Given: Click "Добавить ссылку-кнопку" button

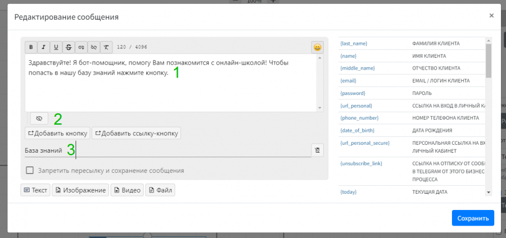Looking at the screenshot, I should tap(136, 133).
